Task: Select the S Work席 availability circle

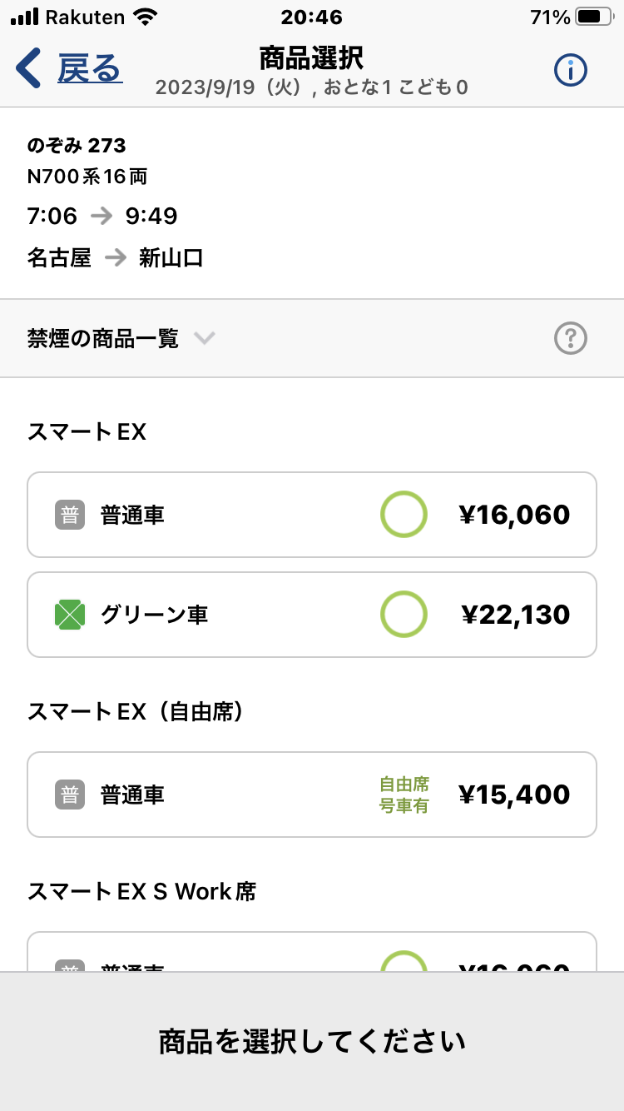Action: coord(404,962)
